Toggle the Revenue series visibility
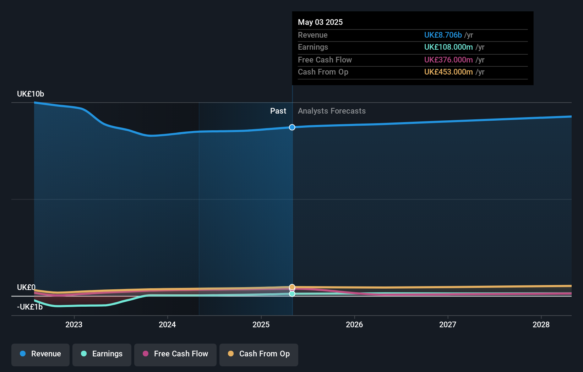The height and width of the screenshot is (372, 583). (x=40, y=354)
